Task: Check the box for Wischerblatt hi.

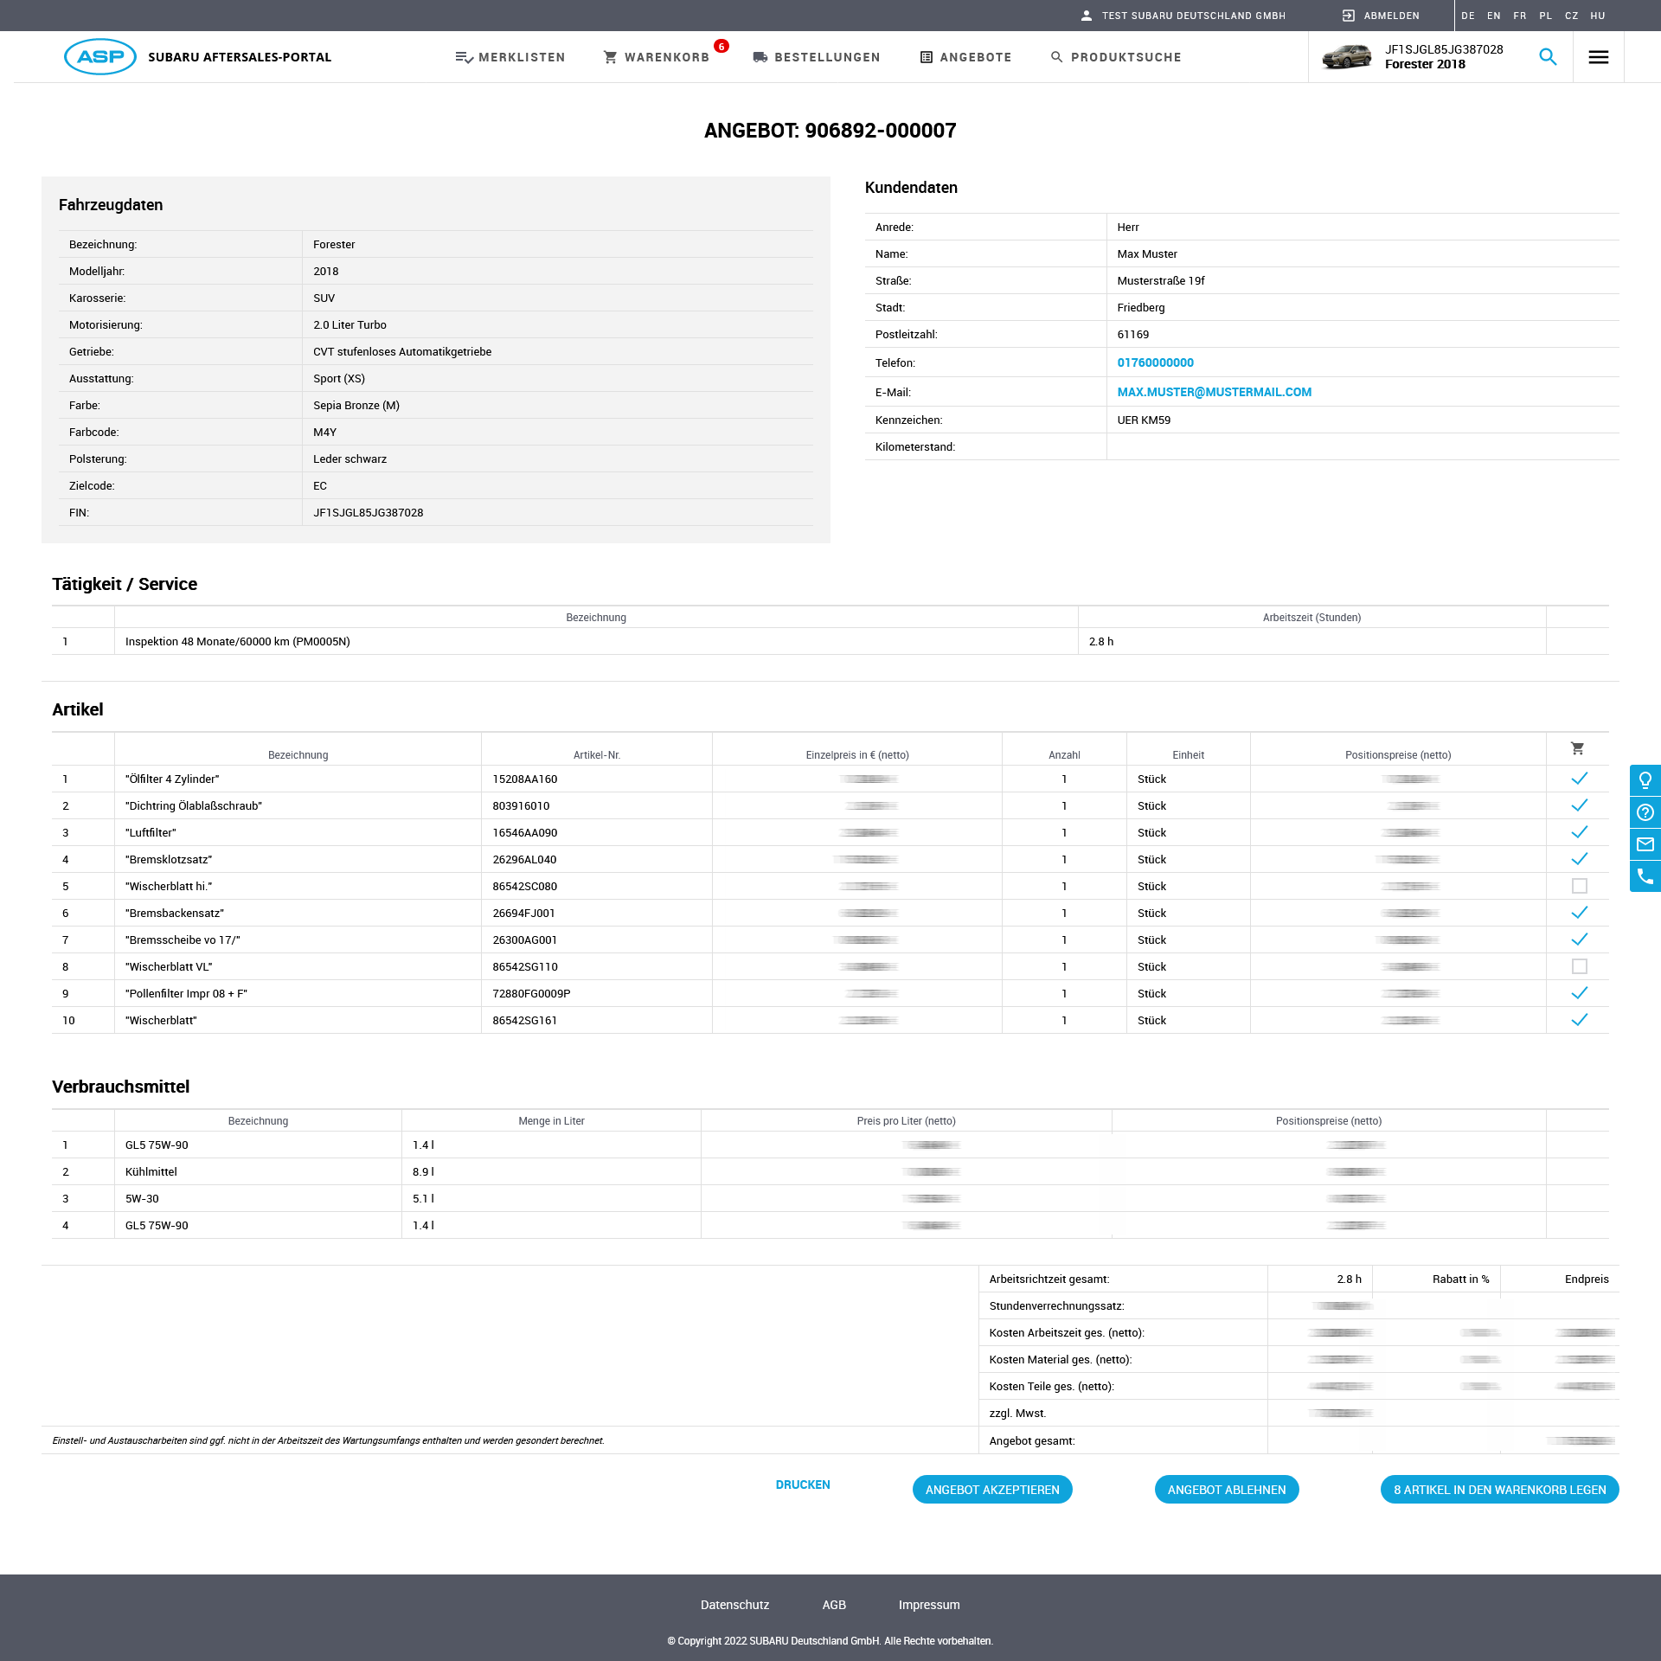Action: [1579, 886]
